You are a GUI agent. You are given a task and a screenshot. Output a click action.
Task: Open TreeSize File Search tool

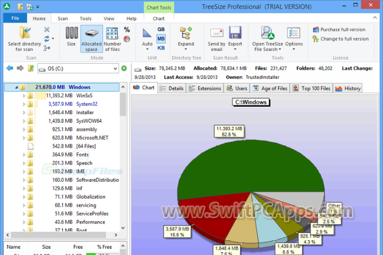click(268, 39)
